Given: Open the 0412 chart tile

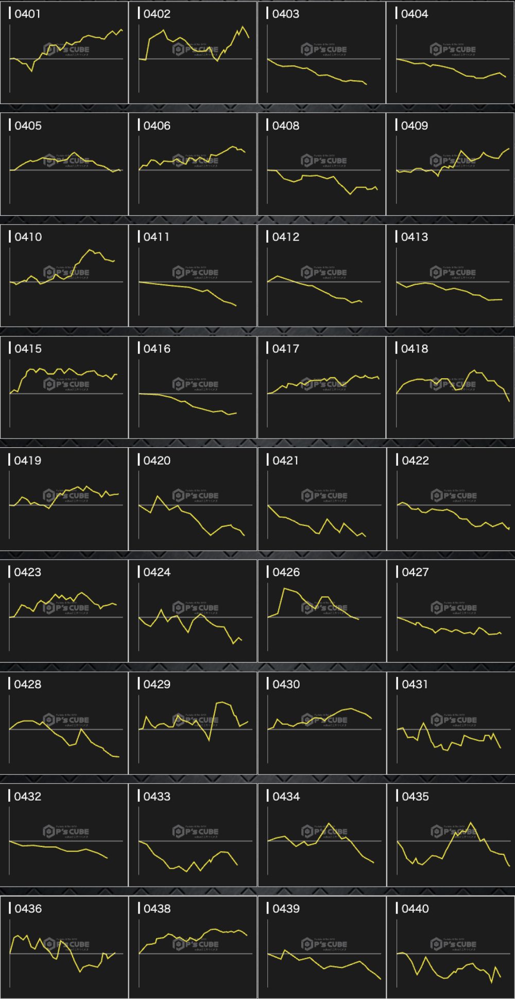Looking at the screenshot, I should point(322,276).
